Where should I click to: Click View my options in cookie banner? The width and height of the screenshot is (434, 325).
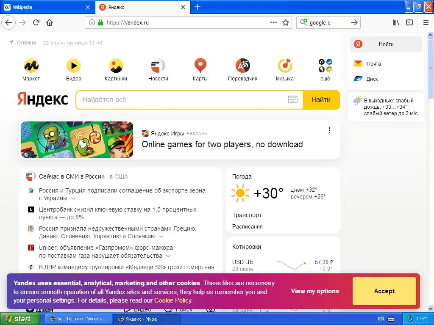coord(315,291)
